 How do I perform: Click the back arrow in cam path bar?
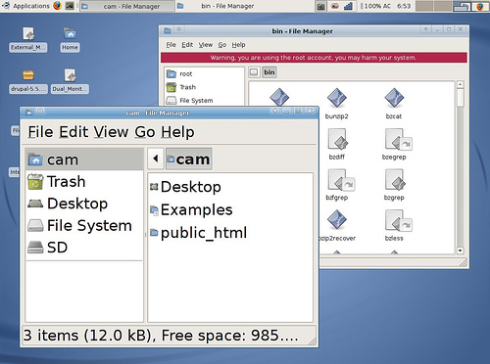(156, 159)
